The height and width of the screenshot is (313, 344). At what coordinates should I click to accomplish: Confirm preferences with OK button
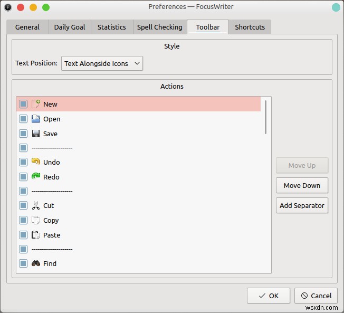[269, 296]
